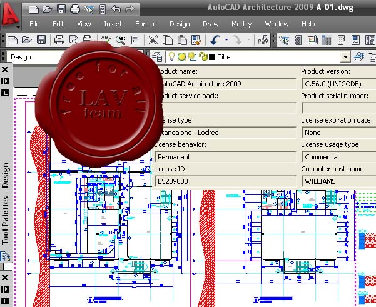Click the gears block editor icon
The height and width of the screenshot is (307, 376).
[x=263, y=40]
